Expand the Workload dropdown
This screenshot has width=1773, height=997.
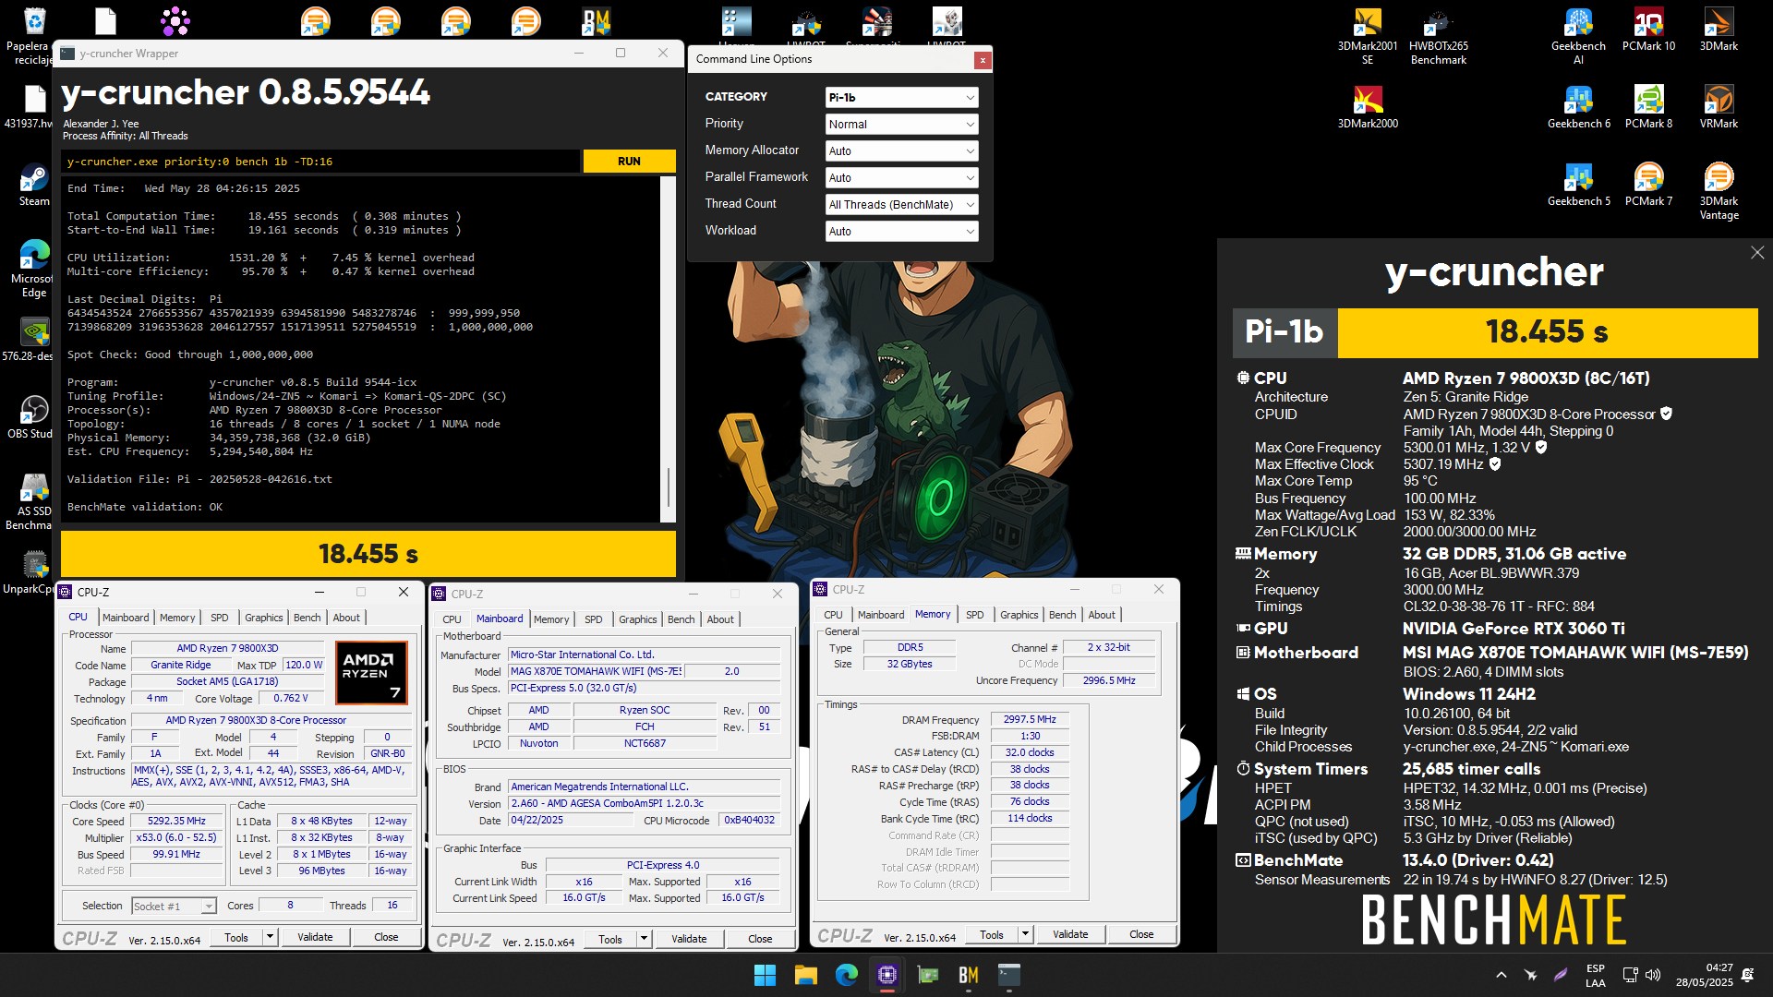tap(901, 231)
